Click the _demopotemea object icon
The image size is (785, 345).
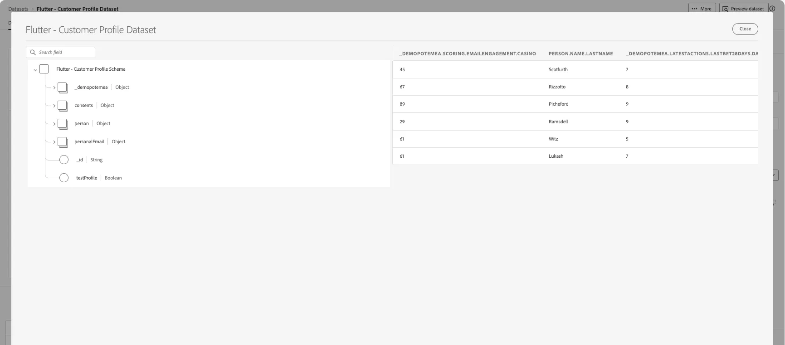pyautogui.click(x=63, y=87)
